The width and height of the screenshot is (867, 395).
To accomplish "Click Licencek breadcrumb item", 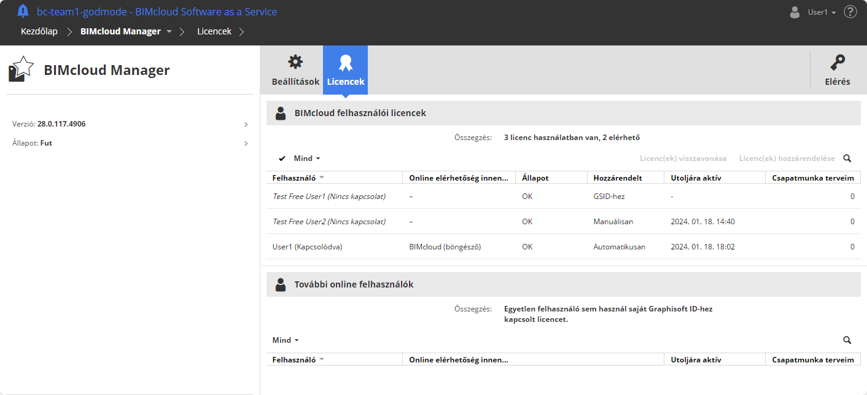I will tap(214, 31).
